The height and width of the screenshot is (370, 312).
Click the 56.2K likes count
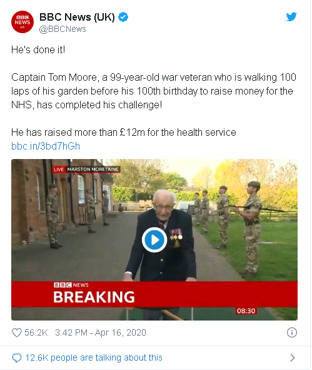[36, 332]
